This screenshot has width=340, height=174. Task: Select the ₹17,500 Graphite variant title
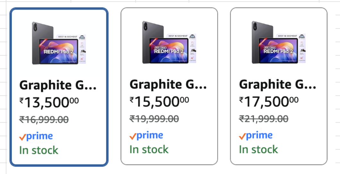278,85
